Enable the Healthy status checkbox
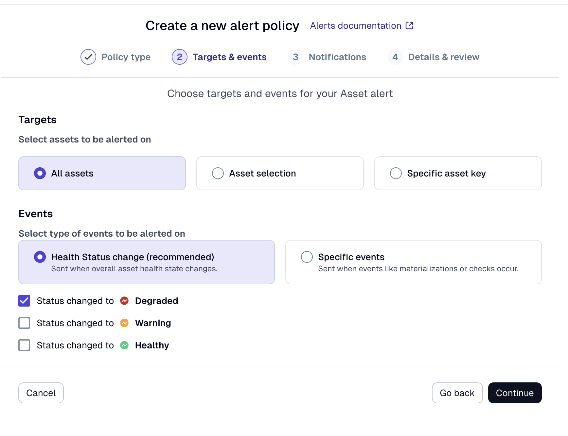Image resolution: width=568 pixels, height=436 pixels. (24, 345)
